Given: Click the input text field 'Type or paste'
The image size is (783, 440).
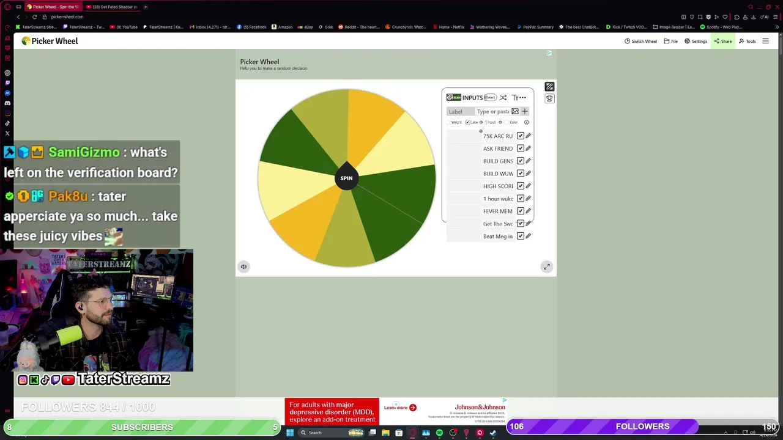Looking at the screenshot, I should [x=492, y=111].
